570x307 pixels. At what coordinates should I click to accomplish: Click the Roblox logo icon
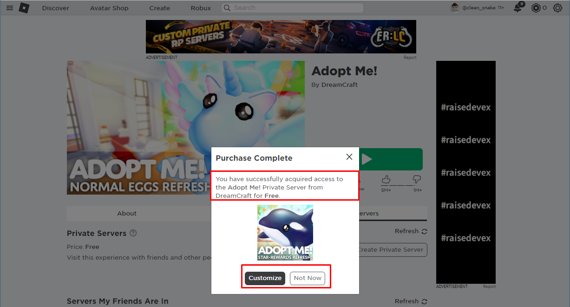pos(24,8)
